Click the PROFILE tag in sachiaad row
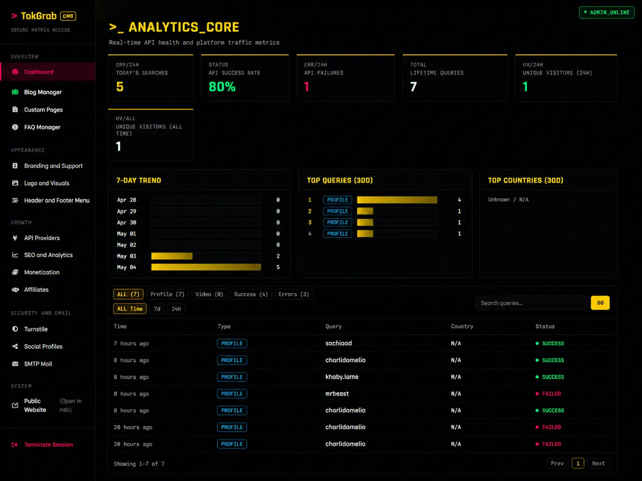Screen dimensions: 642x481 (232, 343)
